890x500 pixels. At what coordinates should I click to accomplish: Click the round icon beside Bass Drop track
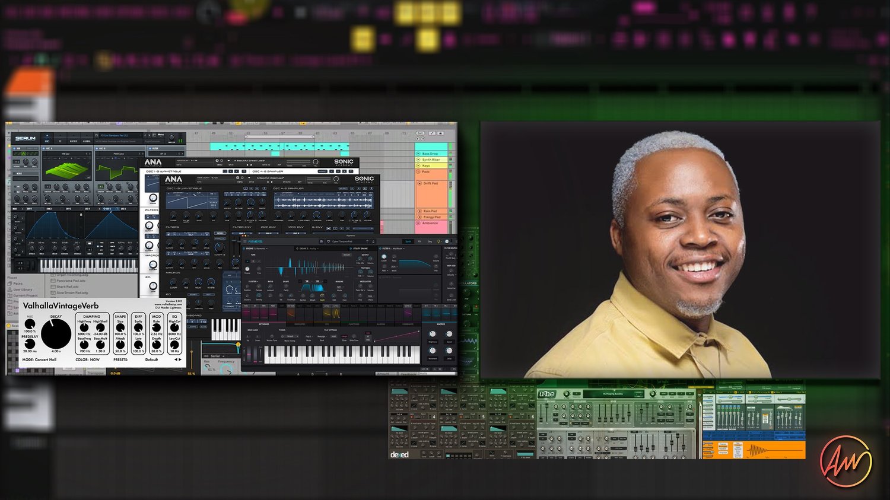point(418,154)
